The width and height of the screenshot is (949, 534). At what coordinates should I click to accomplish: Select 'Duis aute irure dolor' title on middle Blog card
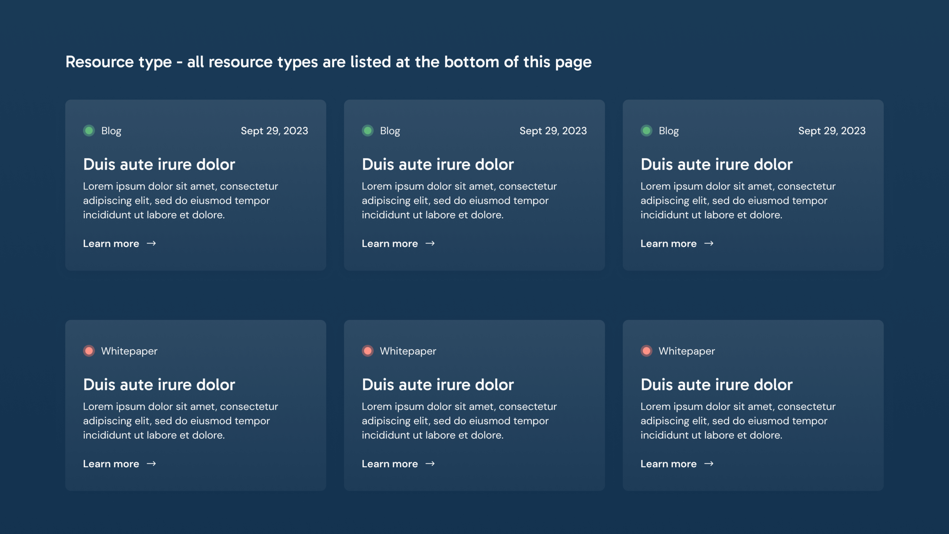pos(438,164)
